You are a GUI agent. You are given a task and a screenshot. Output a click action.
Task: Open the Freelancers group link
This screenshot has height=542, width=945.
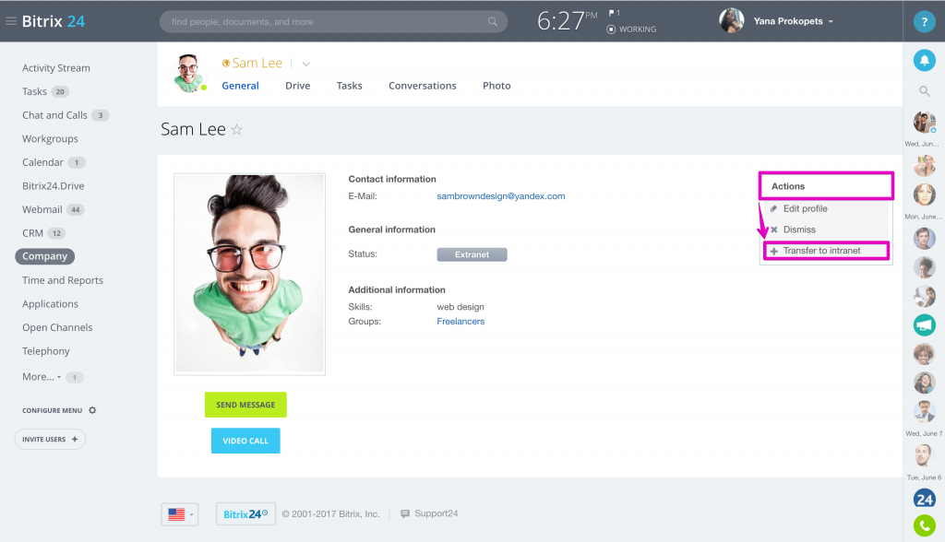coord(461,322)
